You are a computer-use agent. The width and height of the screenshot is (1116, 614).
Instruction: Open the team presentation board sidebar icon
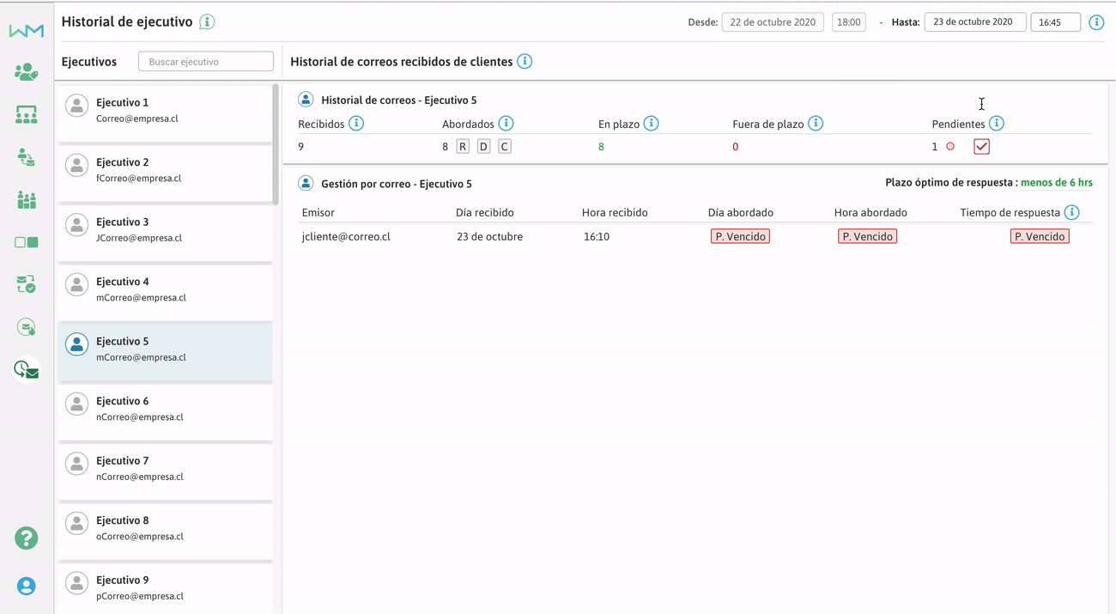pyautogui.click(x=27, y=114)
